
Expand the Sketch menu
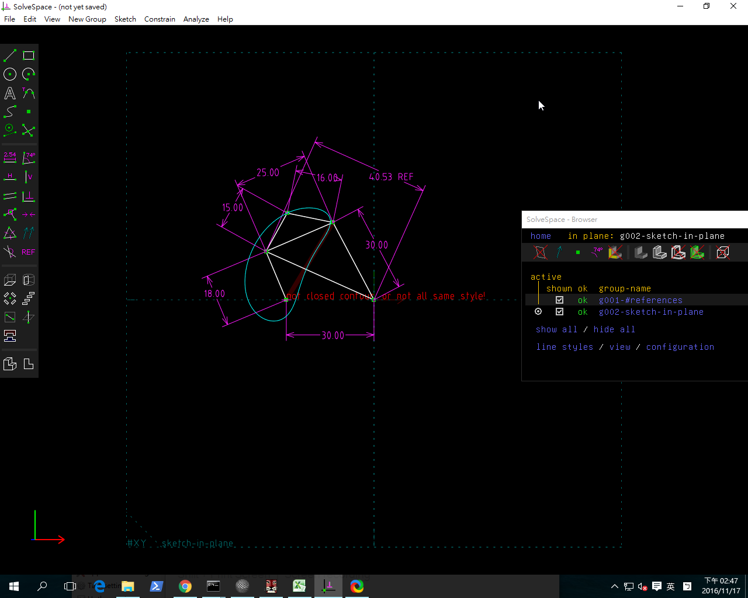[125, 19]
